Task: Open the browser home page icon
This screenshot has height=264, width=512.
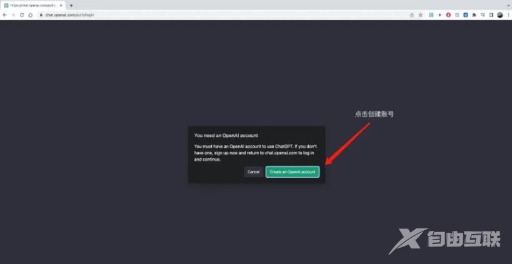Action: pos(31,15)
